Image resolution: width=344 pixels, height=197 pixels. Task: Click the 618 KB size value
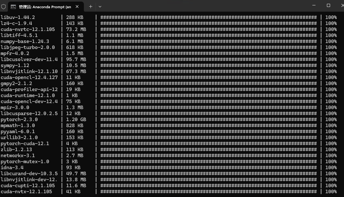click(75, 47)
